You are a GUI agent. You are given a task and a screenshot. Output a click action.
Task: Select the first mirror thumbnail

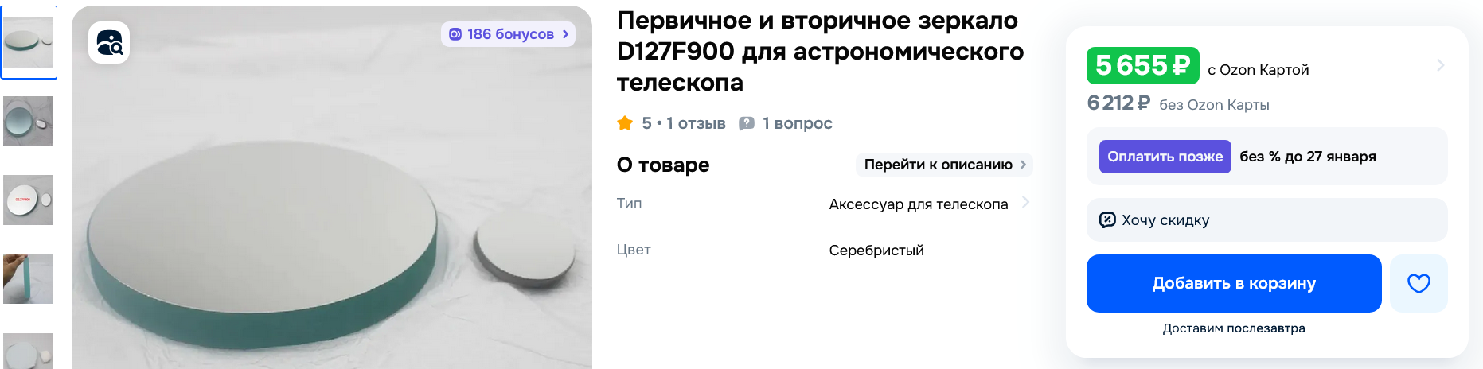point(29,42)
